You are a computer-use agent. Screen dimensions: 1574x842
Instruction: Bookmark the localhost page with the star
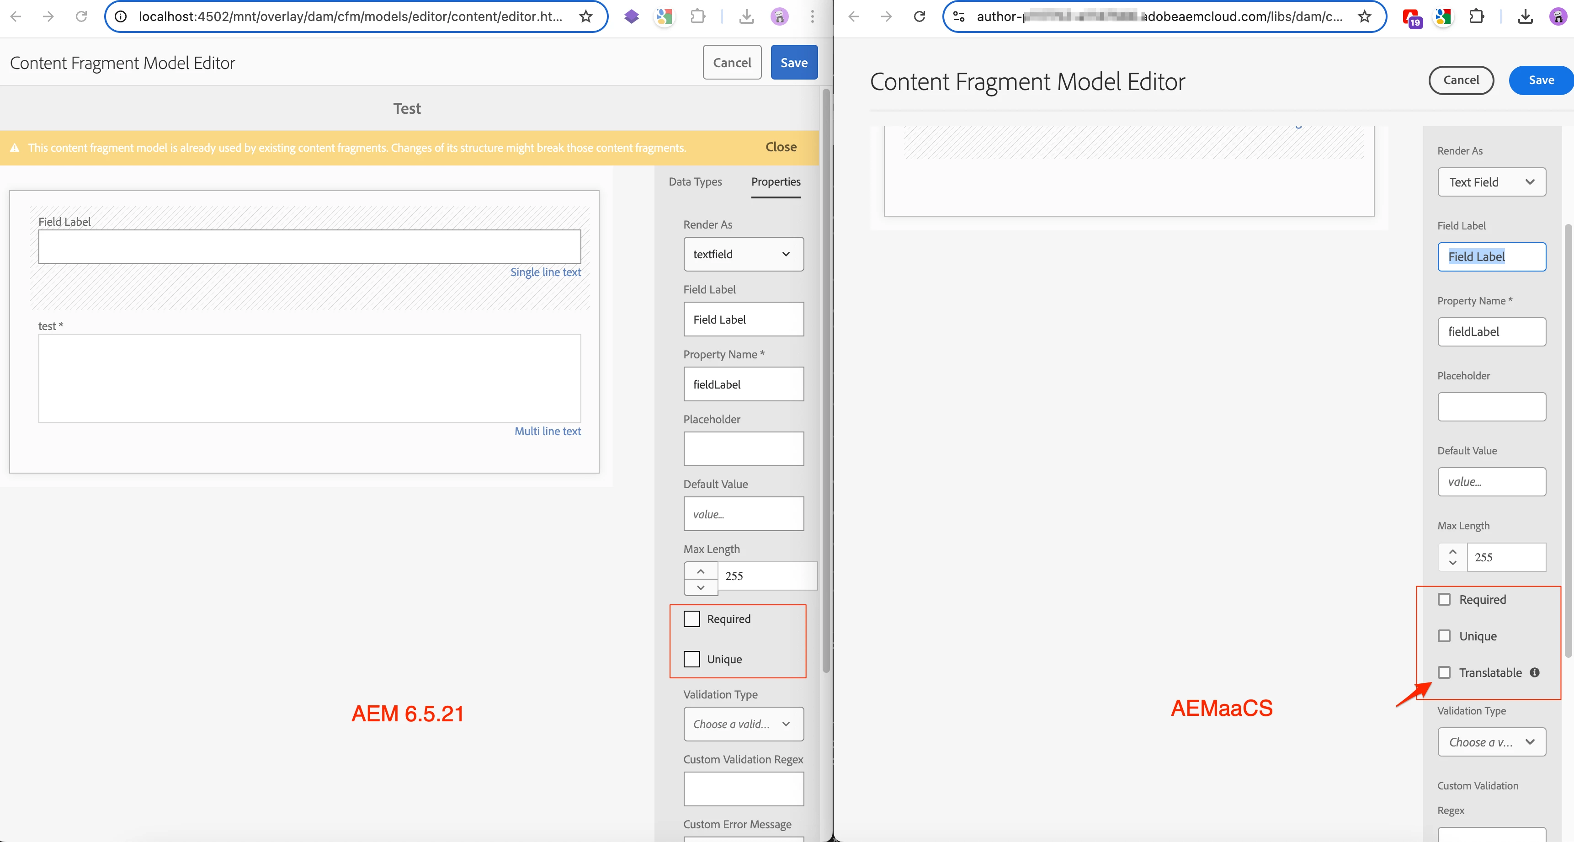click(585, 16)
